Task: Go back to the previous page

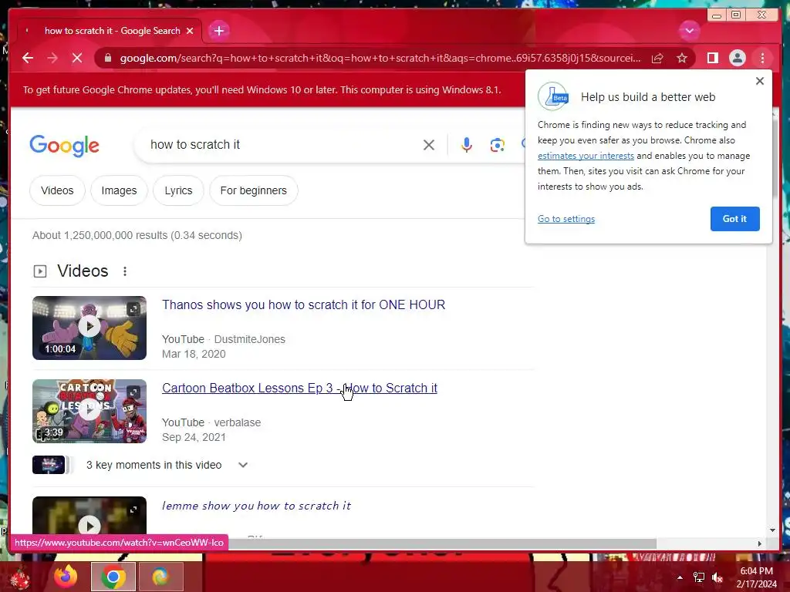Action: (28, 58)
